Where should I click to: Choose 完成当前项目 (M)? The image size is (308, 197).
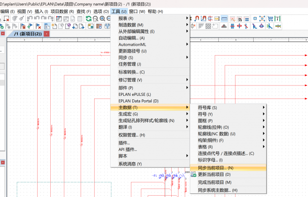(228, 182)
